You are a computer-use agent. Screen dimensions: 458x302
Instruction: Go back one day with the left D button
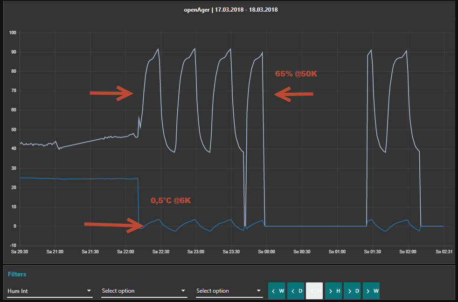tap(296, 291)
